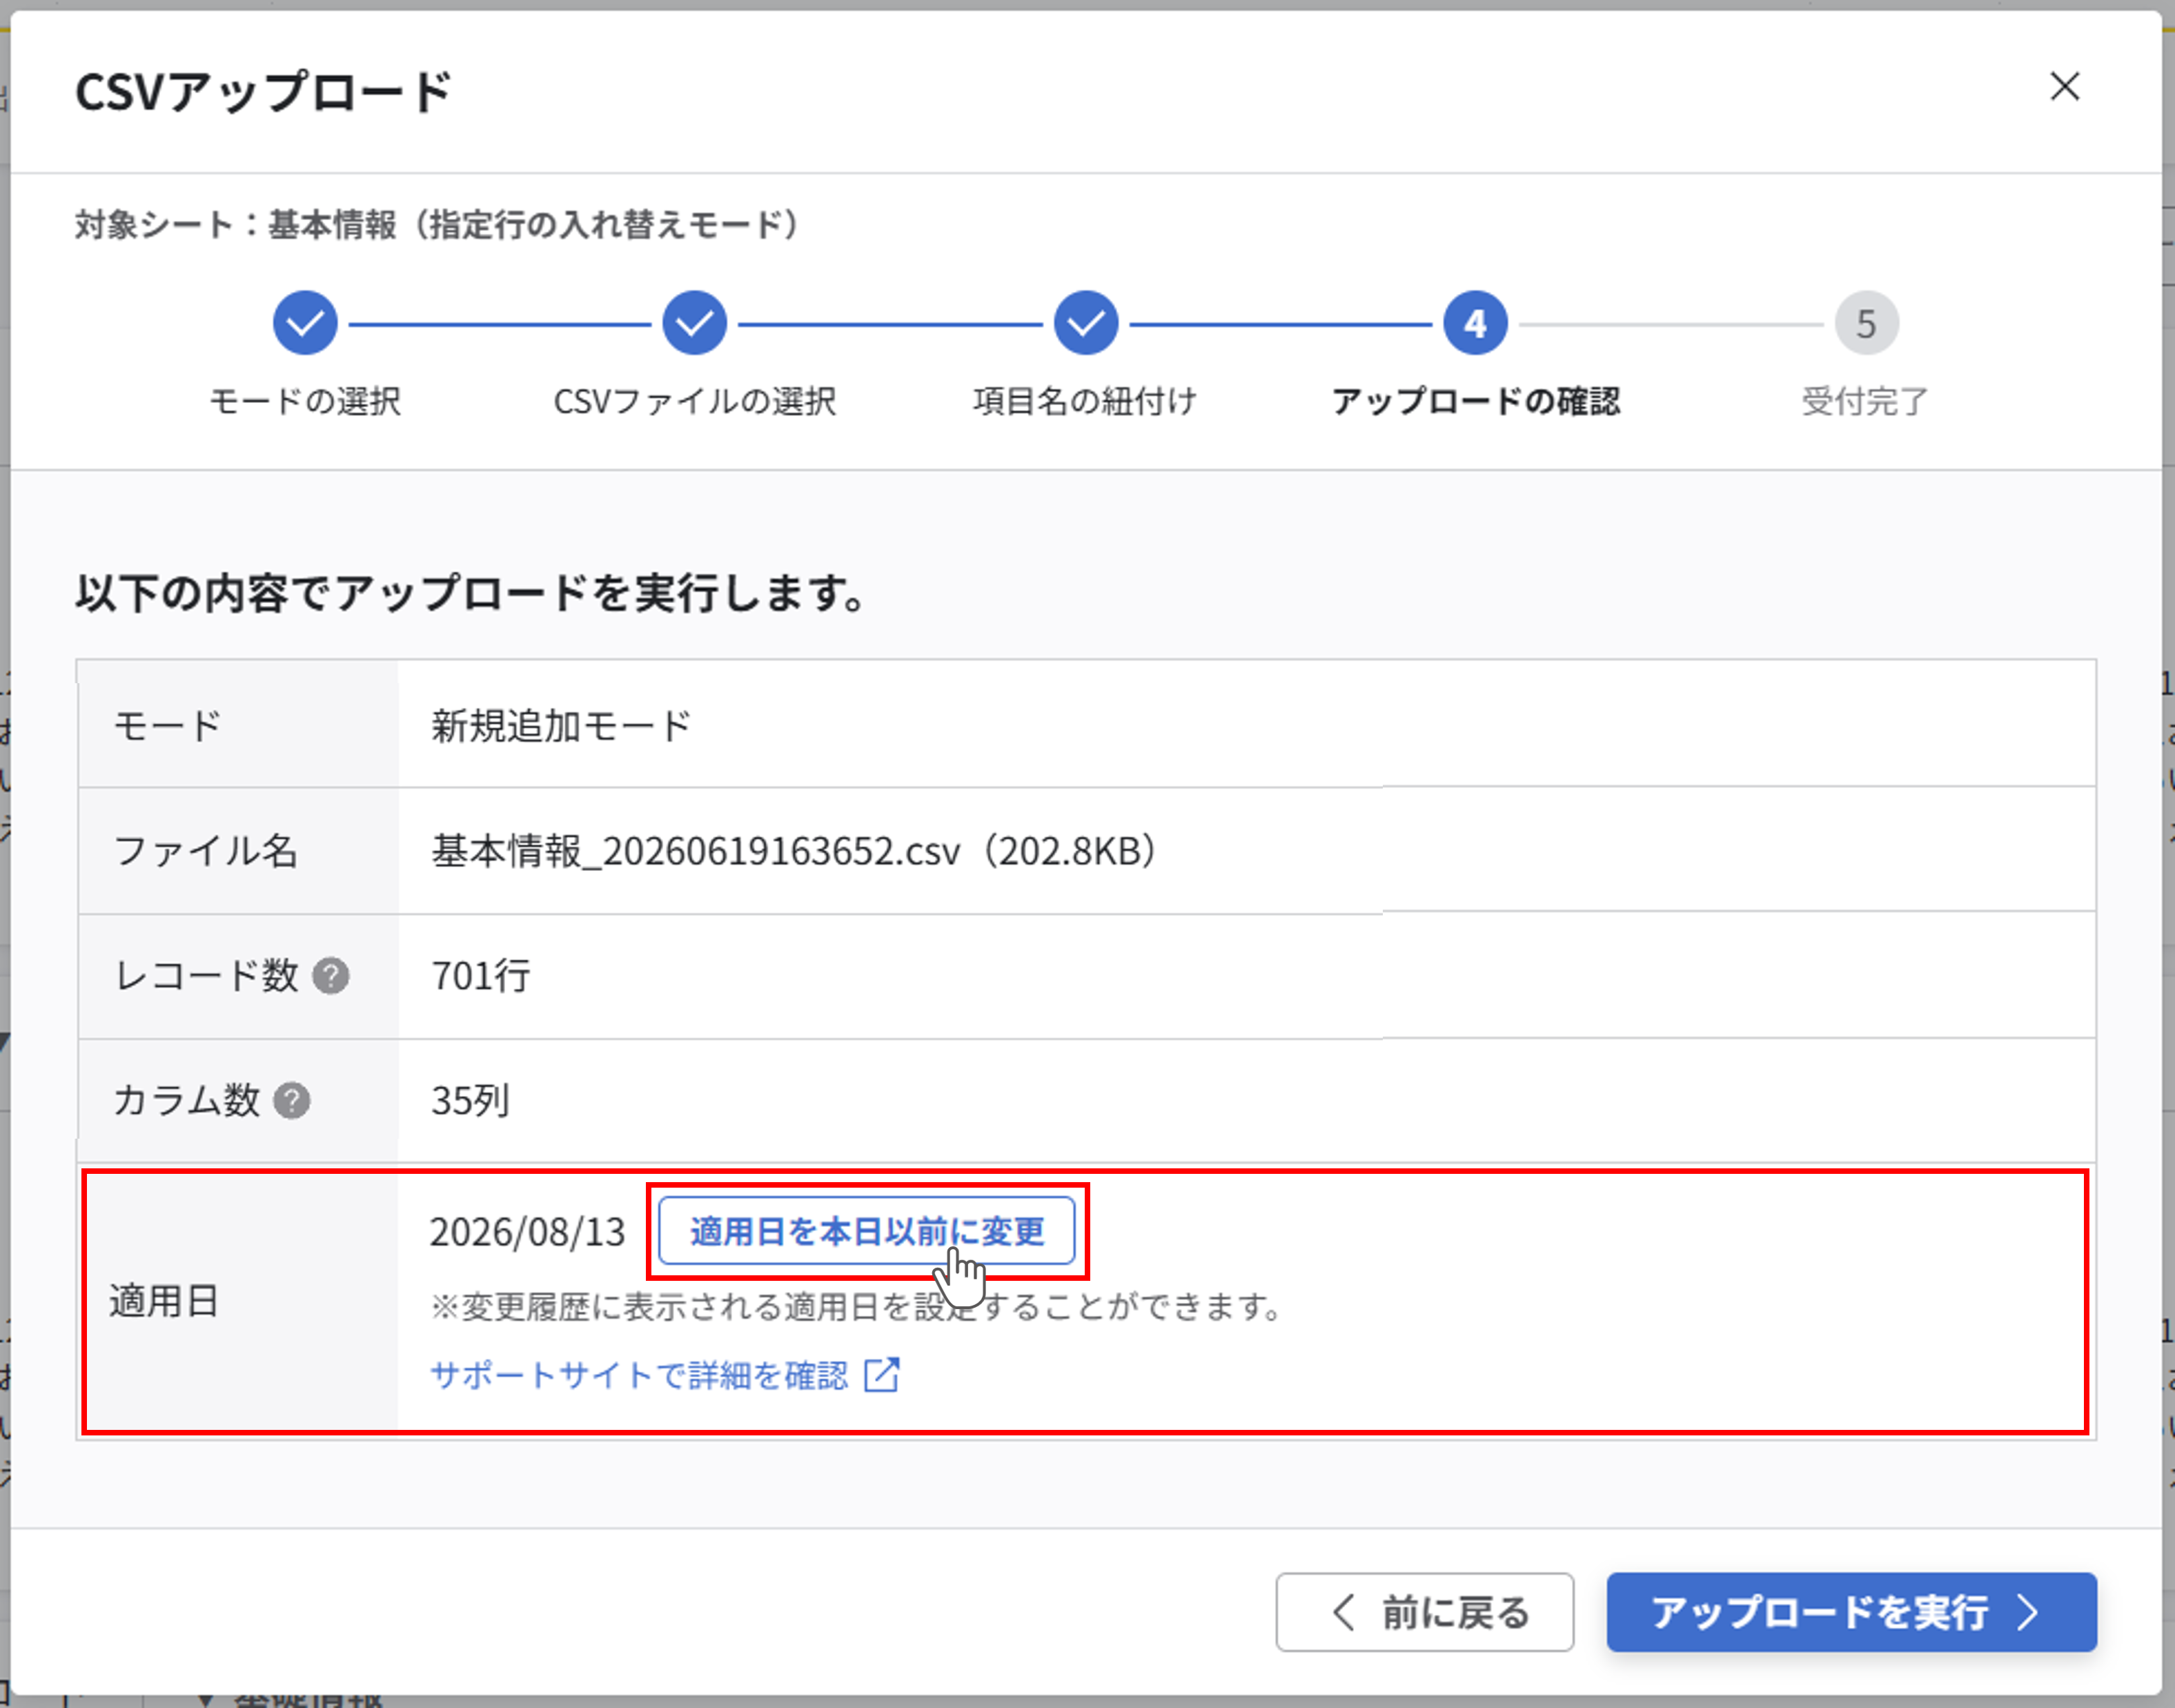Click step 5 circle 受付完了

tap(1866, 323)
